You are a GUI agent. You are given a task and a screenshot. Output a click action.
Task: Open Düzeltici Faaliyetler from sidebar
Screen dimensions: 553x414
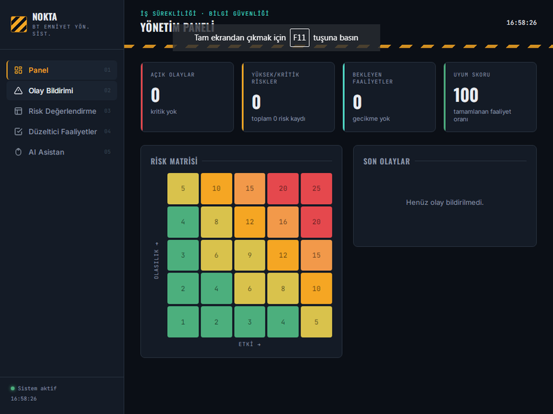point(62,131)
